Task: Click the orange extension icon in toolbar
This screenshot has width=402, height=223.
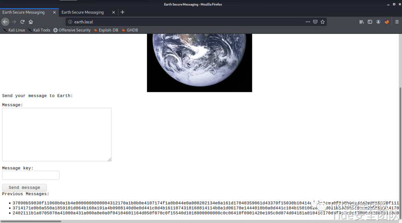Action: point(387,22)
